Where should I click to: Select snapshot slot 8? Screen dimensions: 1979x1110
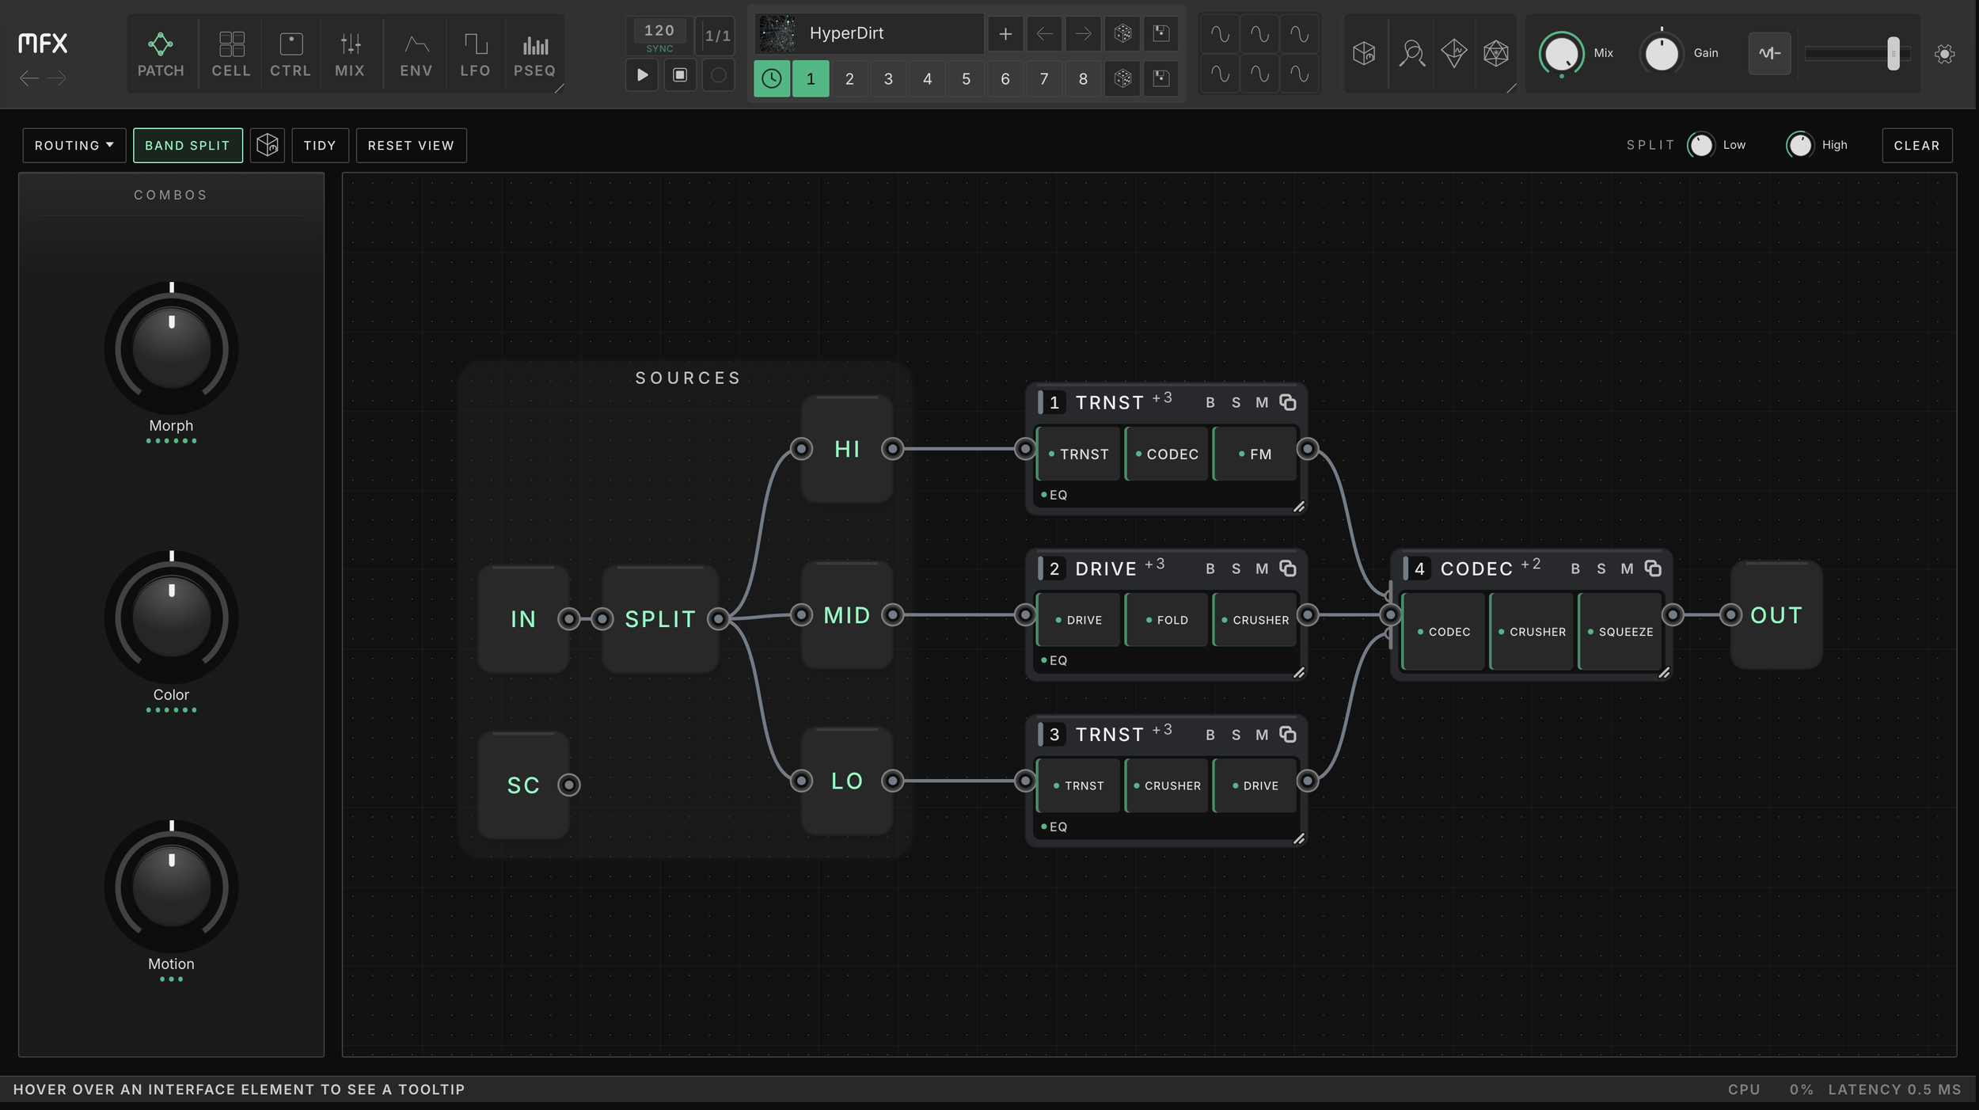1083,78
